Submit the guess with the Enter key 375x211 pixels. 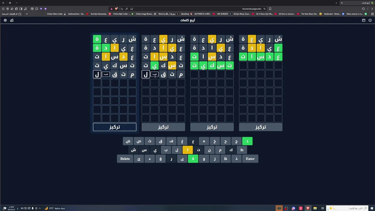point(250,159)
